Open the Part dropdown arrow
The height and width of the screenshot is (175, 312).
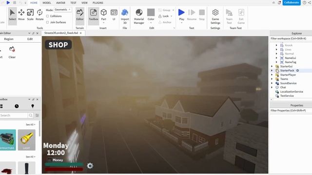coord(103,23)
